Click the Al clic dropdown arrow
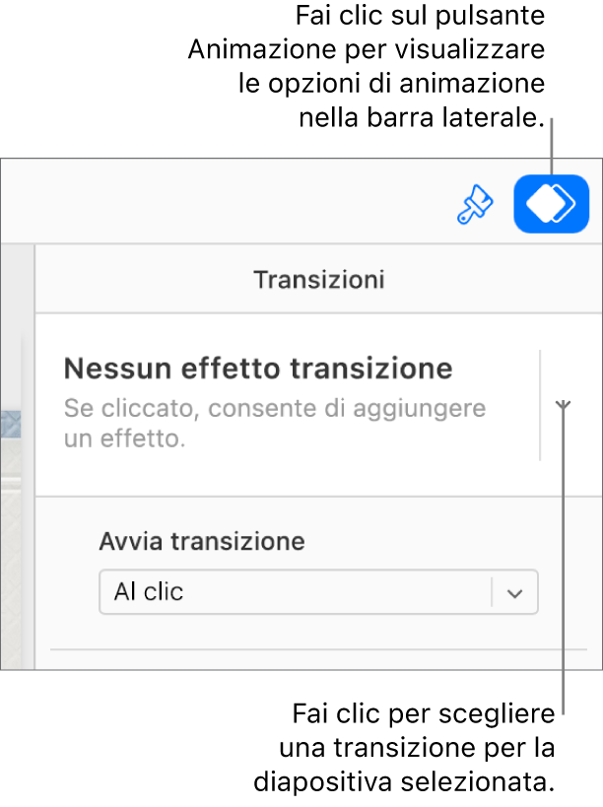 click(514, 592)
